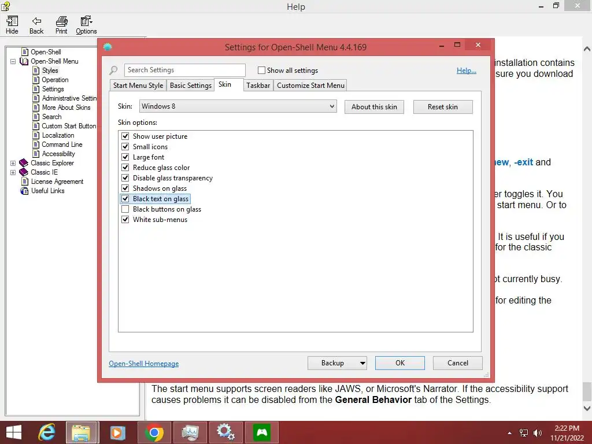Toggle the Small icons checkbox

[125, 146]
